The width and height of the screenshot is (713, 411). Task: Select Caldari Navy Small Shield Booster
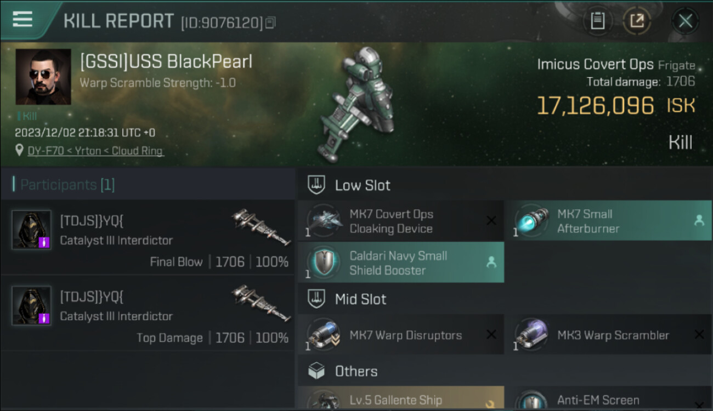pyautogui.click(x=400, y=262)
